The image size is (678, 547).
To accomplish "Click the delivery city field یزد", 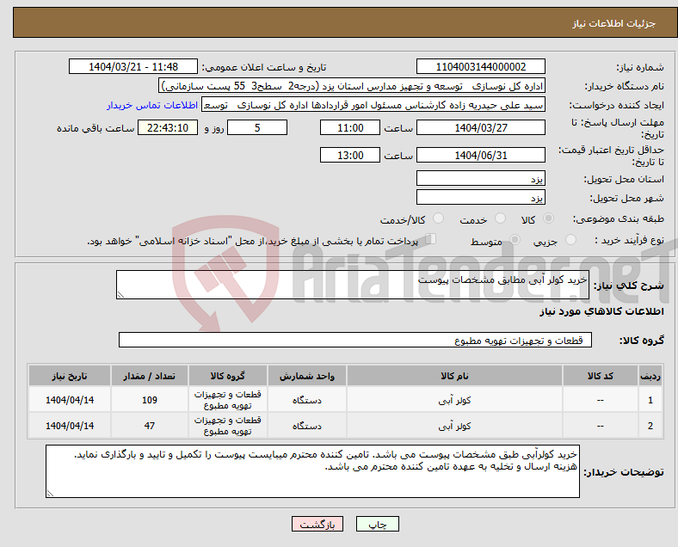I will (x=480, y=197).
